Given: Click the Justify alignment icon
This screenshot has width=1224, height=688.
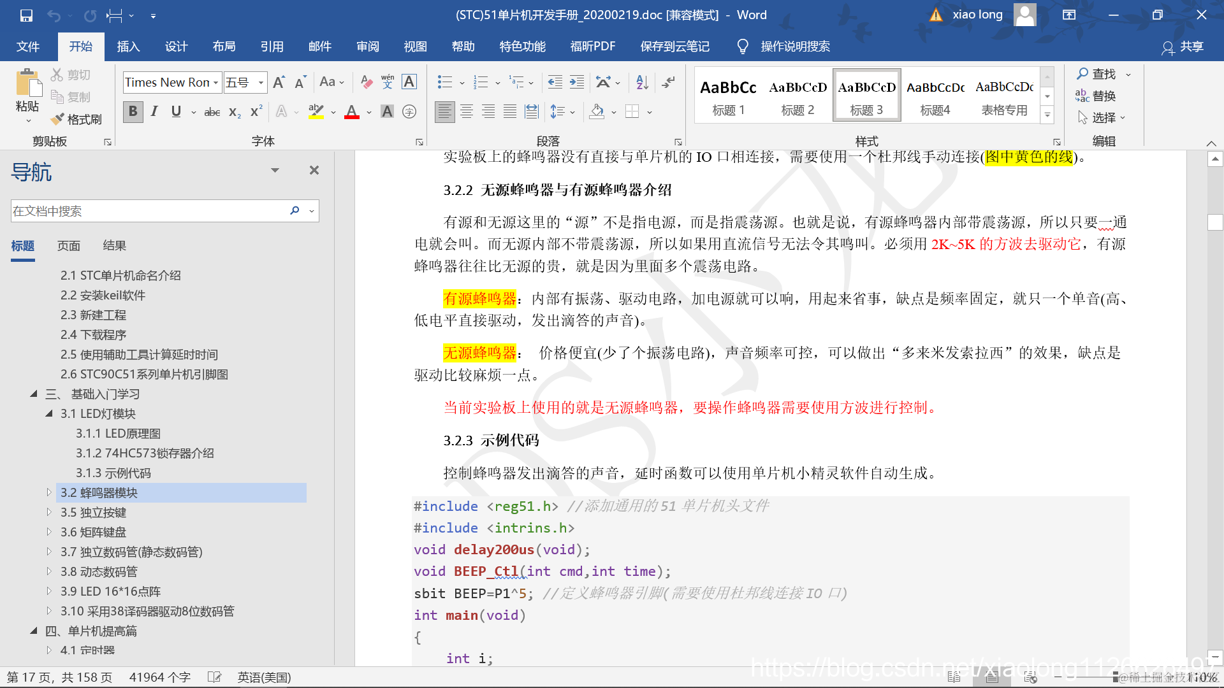Looking at the screenshot, I should pos(510,111).
